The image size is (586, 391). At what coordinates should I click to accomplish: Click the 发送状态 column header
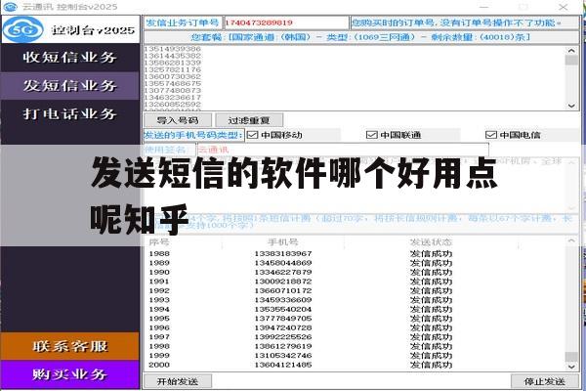[431, 242]
